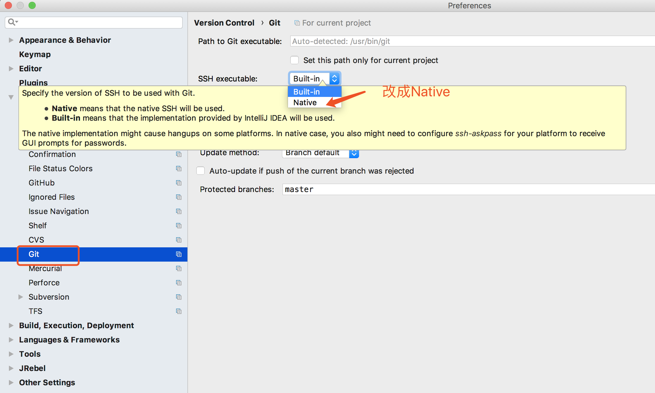Click the project-level icon beside Issue Navigation
Viewport: 655px width, 393px height.
tap(179, 211)
